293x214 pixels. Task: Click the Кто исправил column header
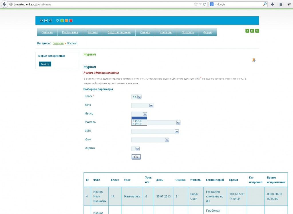pos(256,180)
